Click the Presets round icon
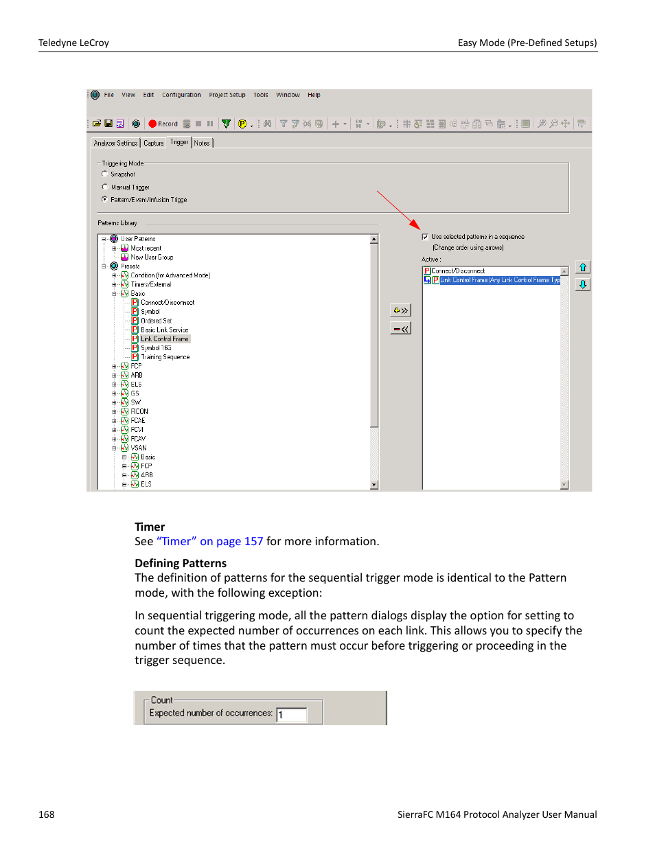Image resolution: width=655 pixels, height=848 pixels. (115, 266)
